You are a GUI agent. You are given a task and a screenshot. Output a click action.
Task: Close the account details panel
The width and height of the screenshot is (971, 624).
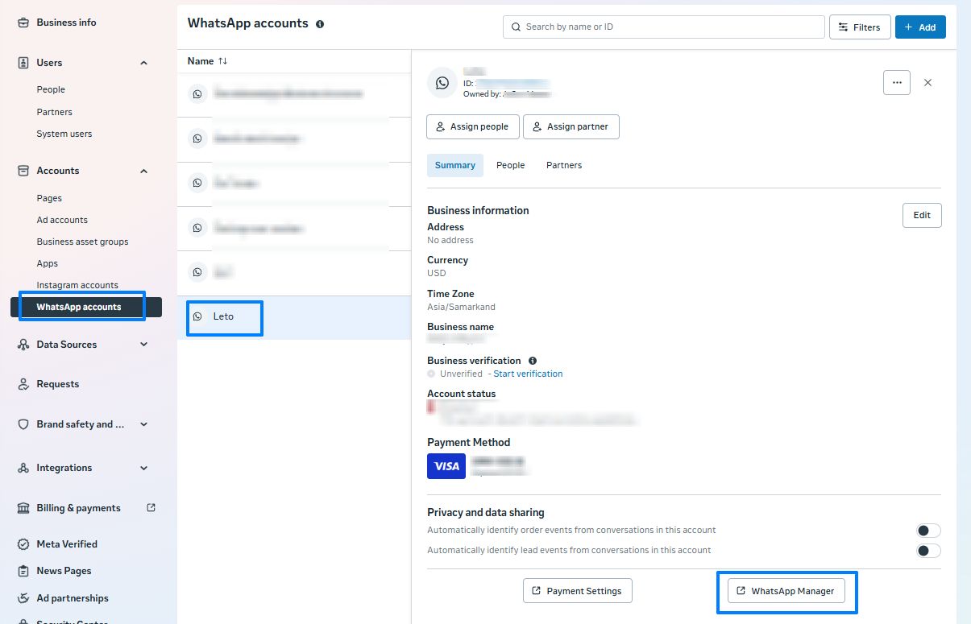click(927, 82)
